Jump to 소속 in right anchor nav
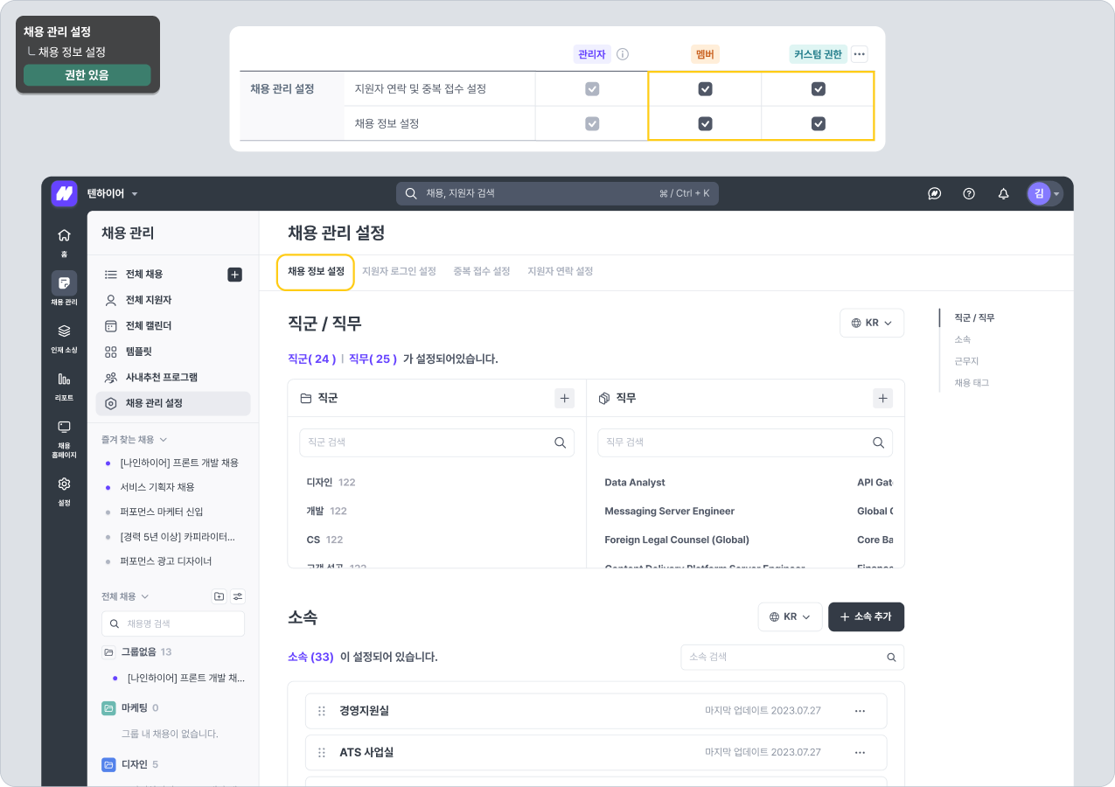The height and width of the screenshot is (787, 1115). (x=962, y=339)
